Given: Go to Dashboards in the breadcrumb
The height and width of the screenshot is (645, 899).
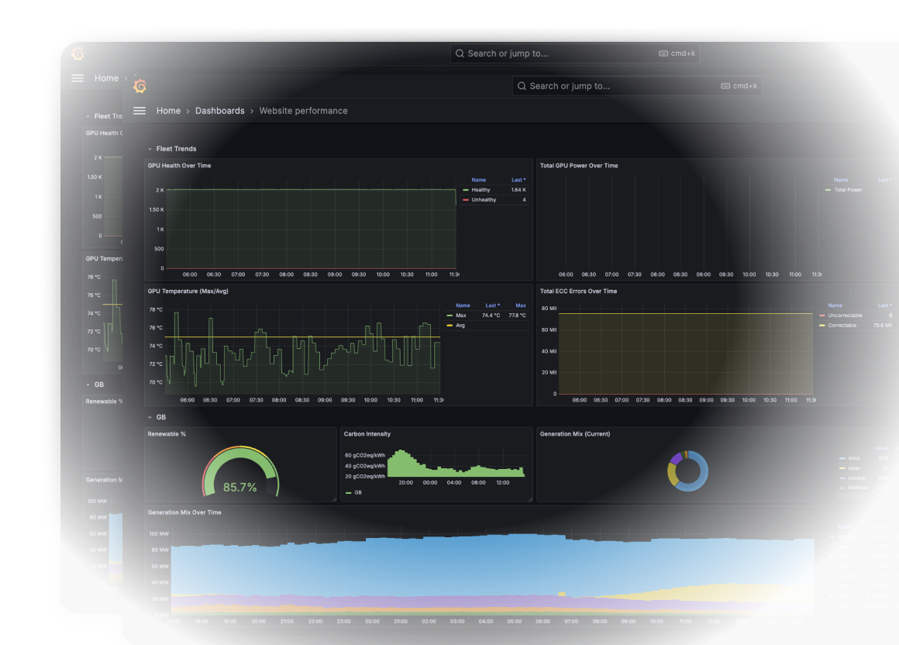Looking at the screenshot, I should point(219,111).
